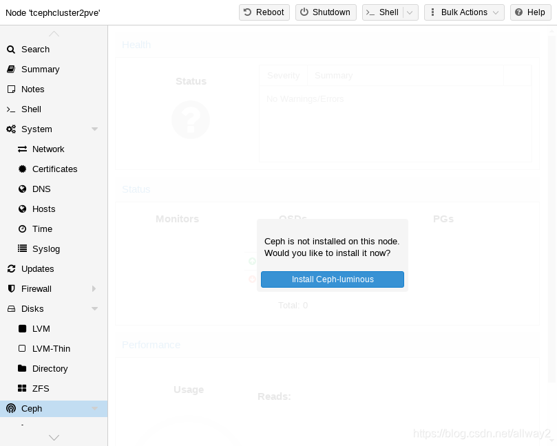Expand the Firewall submenu arrow
Viewport: 557px width, 446px height.
pyautogui.click(x=94, y=288)
